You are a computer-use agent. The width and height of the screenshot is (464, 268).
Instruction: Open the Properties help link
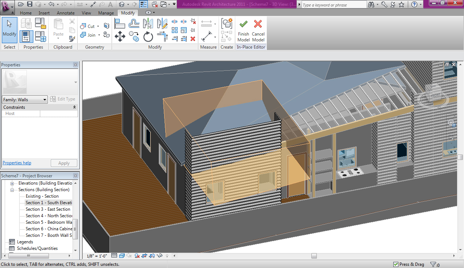click(x=17, y=163)
